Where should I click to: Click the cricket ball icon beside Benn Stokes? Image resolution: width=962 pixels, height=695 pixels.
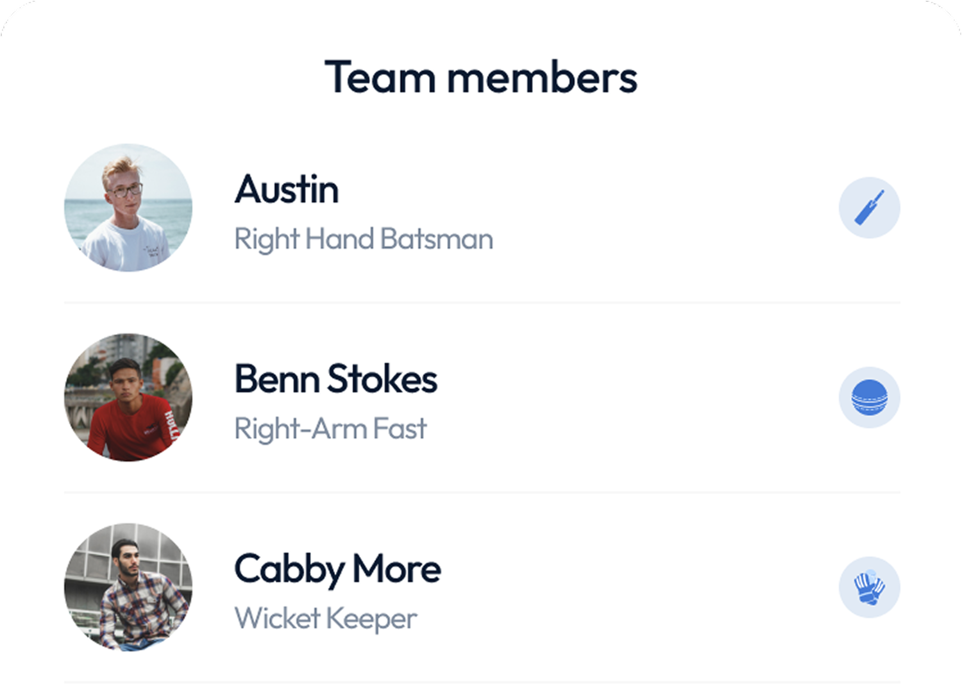tap(869, 398)
